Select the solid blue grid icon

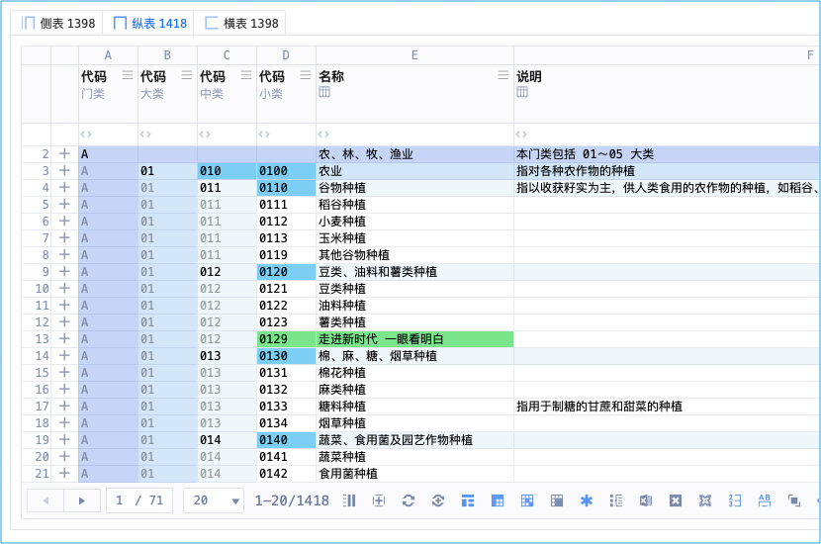(x=498, y=500)
